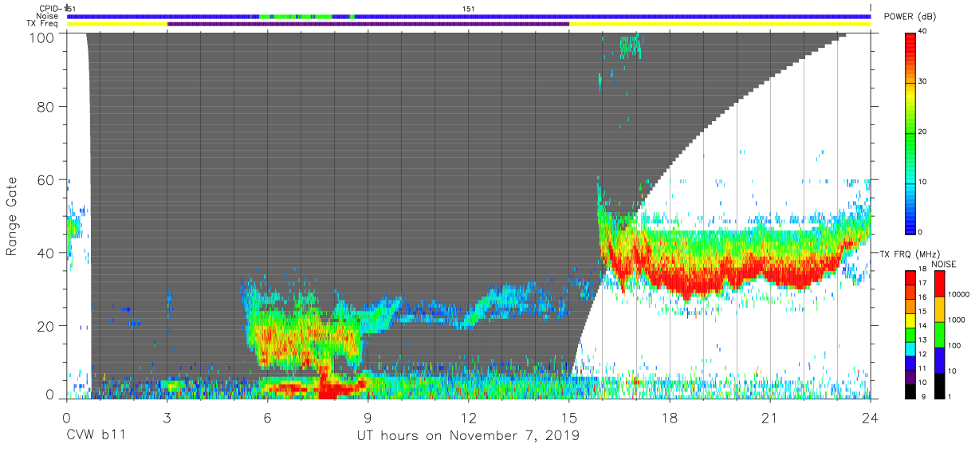This screenshot has height=452, width=979.
Task: Click the "24" UT hour axis tick
Action: pyautogui.click(x=871, y=418)
